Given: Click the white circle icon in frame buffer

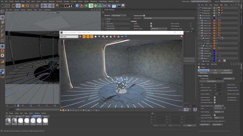Looking at the screenshot, I should pyautogui.click(x=95, y=37).
